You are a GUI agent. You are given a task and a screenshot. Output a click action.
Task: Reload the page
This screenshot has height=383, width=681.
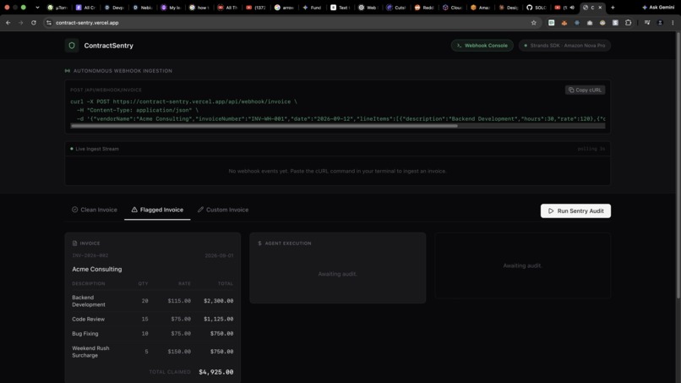point(34,23)
